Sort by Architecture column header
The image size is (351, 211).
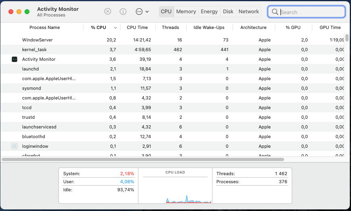coord(253,27)
